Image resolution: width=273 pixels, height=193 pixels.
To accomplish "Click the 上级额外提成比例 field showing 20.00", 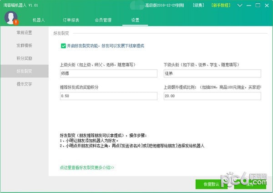I will pos(212,96).
